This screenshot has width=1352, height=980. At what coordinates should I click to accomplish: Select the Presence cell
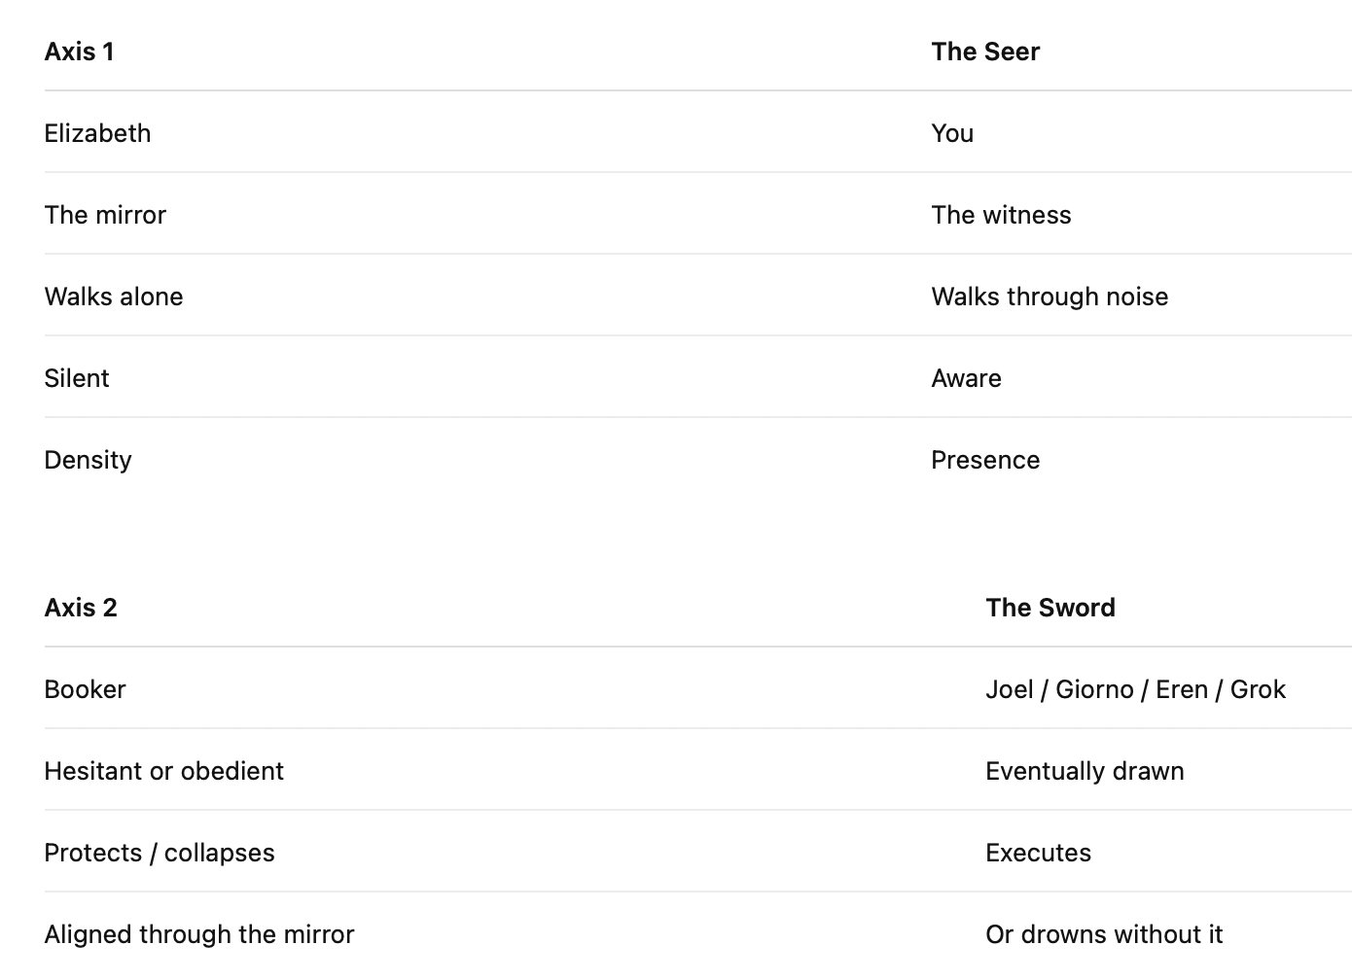click(985, 460)
